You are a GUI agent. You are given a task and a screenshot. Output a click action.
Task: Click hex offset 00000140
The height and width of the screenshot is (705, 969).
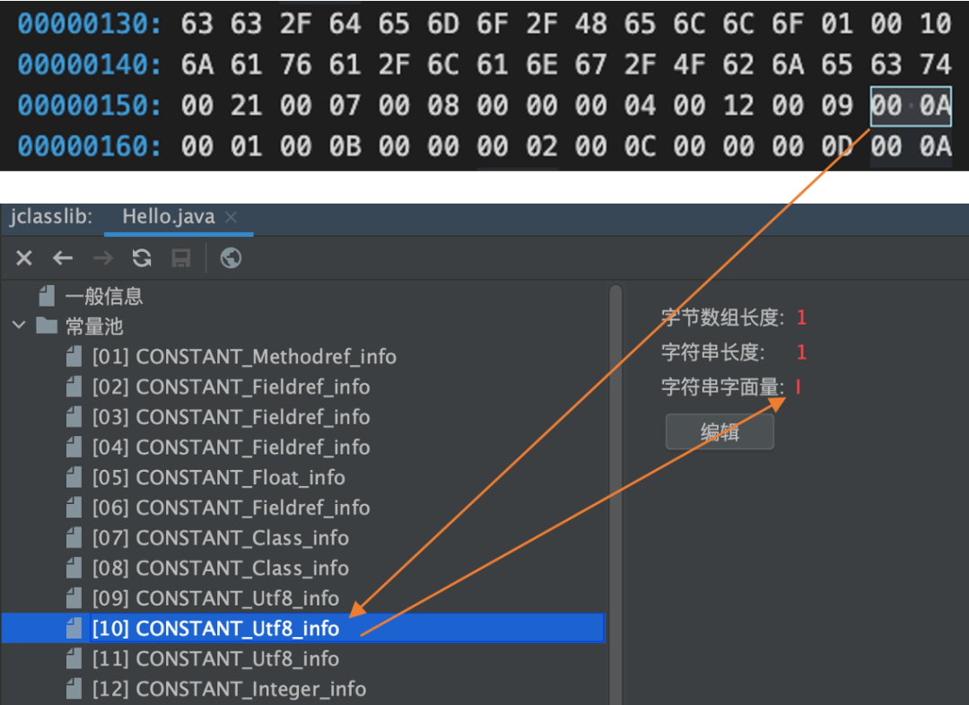(90, 65)
